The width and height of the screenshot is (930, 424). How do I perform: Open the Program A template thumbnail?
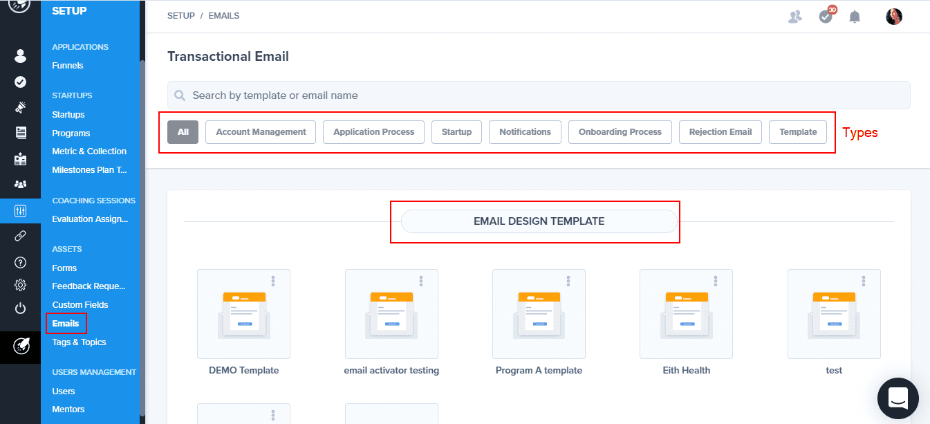click(x=539, y=314)
